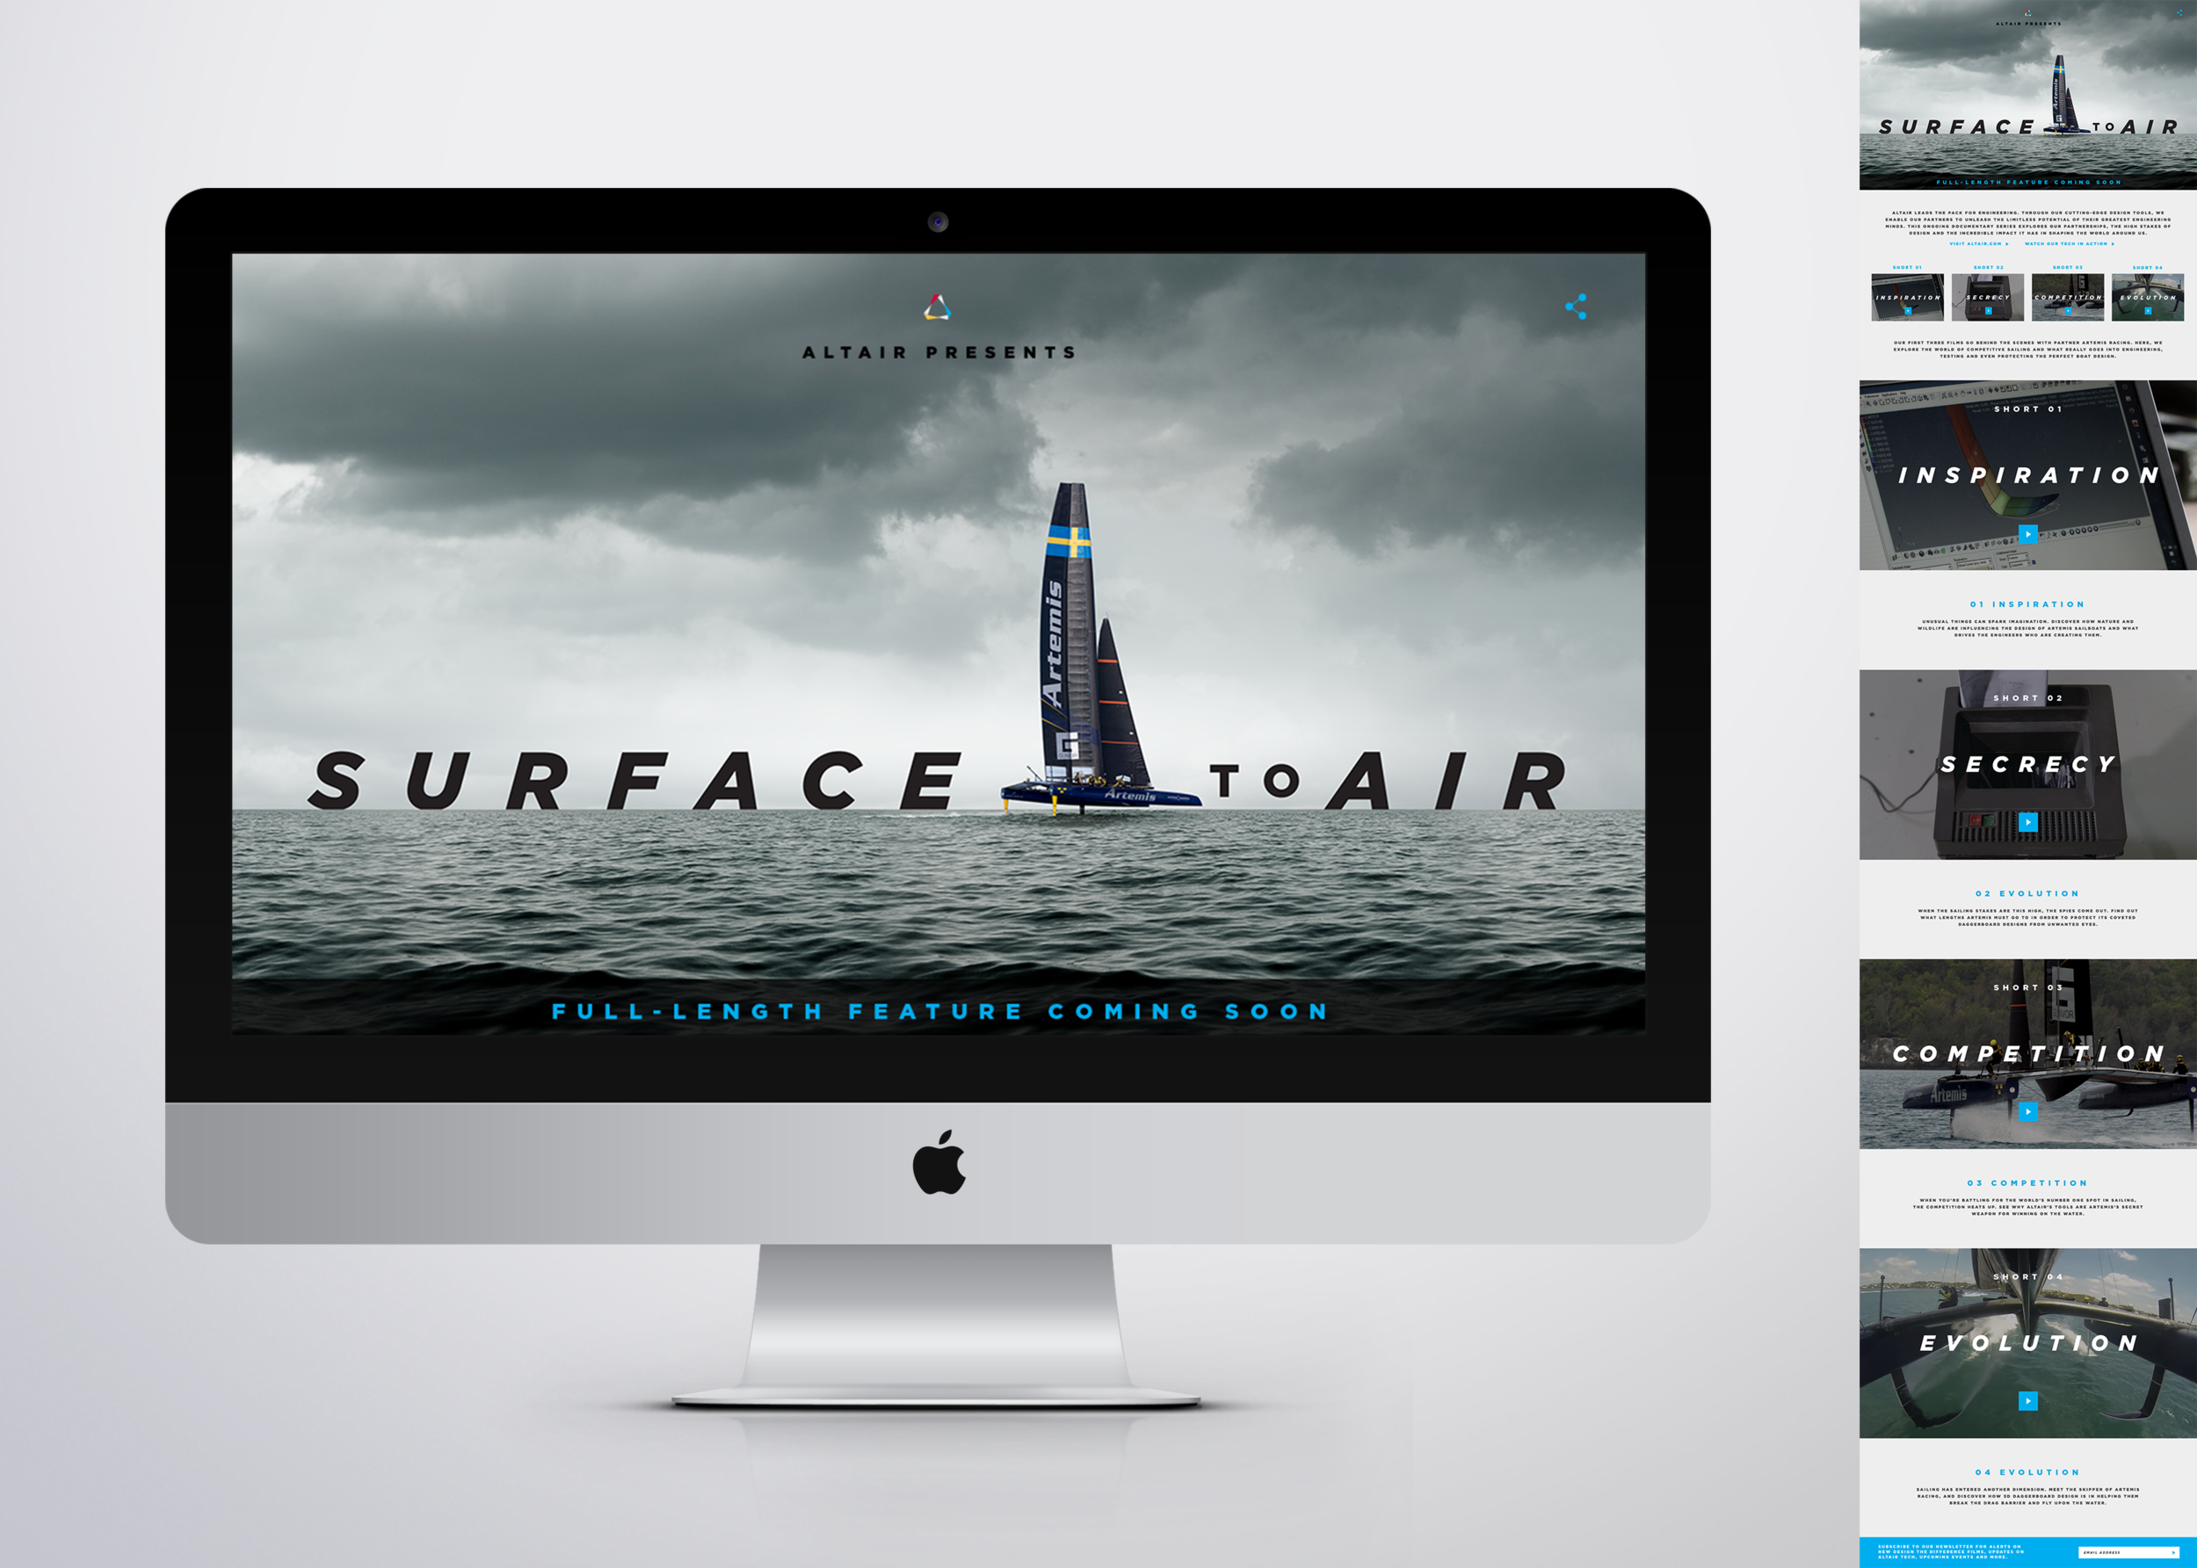Click the blue Short 02 label above thumbnails

pyautogui.click(x=1988, y=267)
